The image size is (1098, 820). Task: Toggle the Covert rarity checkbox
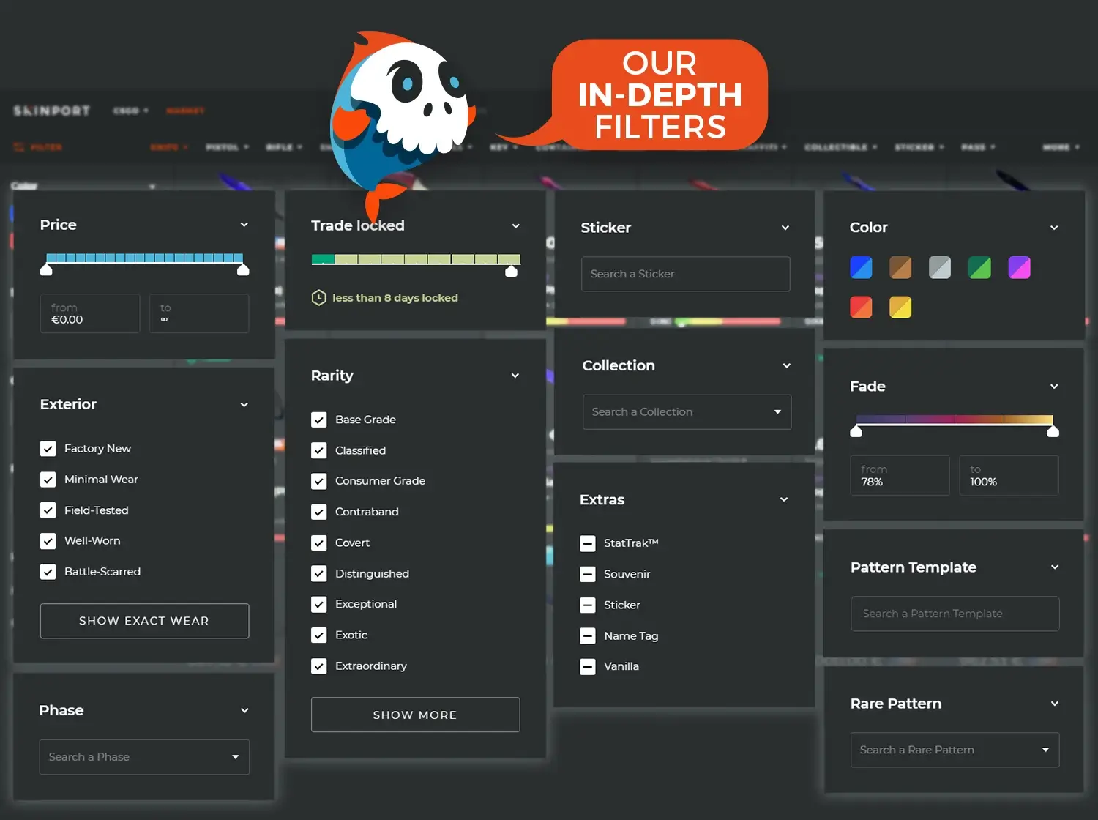(x=319, y=543)
